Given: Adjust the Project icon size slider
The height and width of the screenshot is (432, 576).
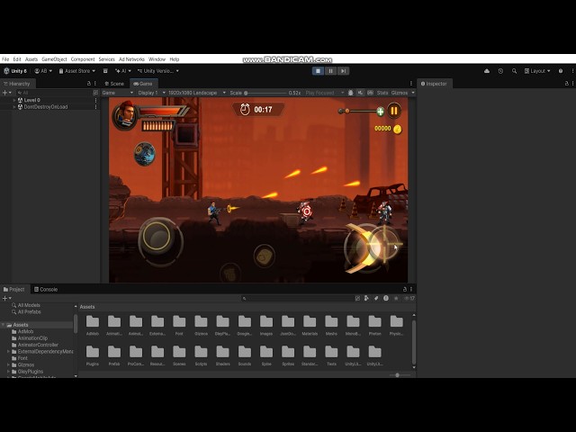Looking at the screenshot, I should [x=400, y=375].
